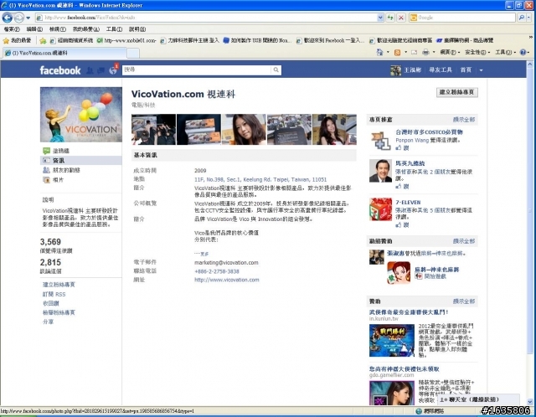Click the blue Help question mark icon
Screen dimensions: 536x417
523,52
